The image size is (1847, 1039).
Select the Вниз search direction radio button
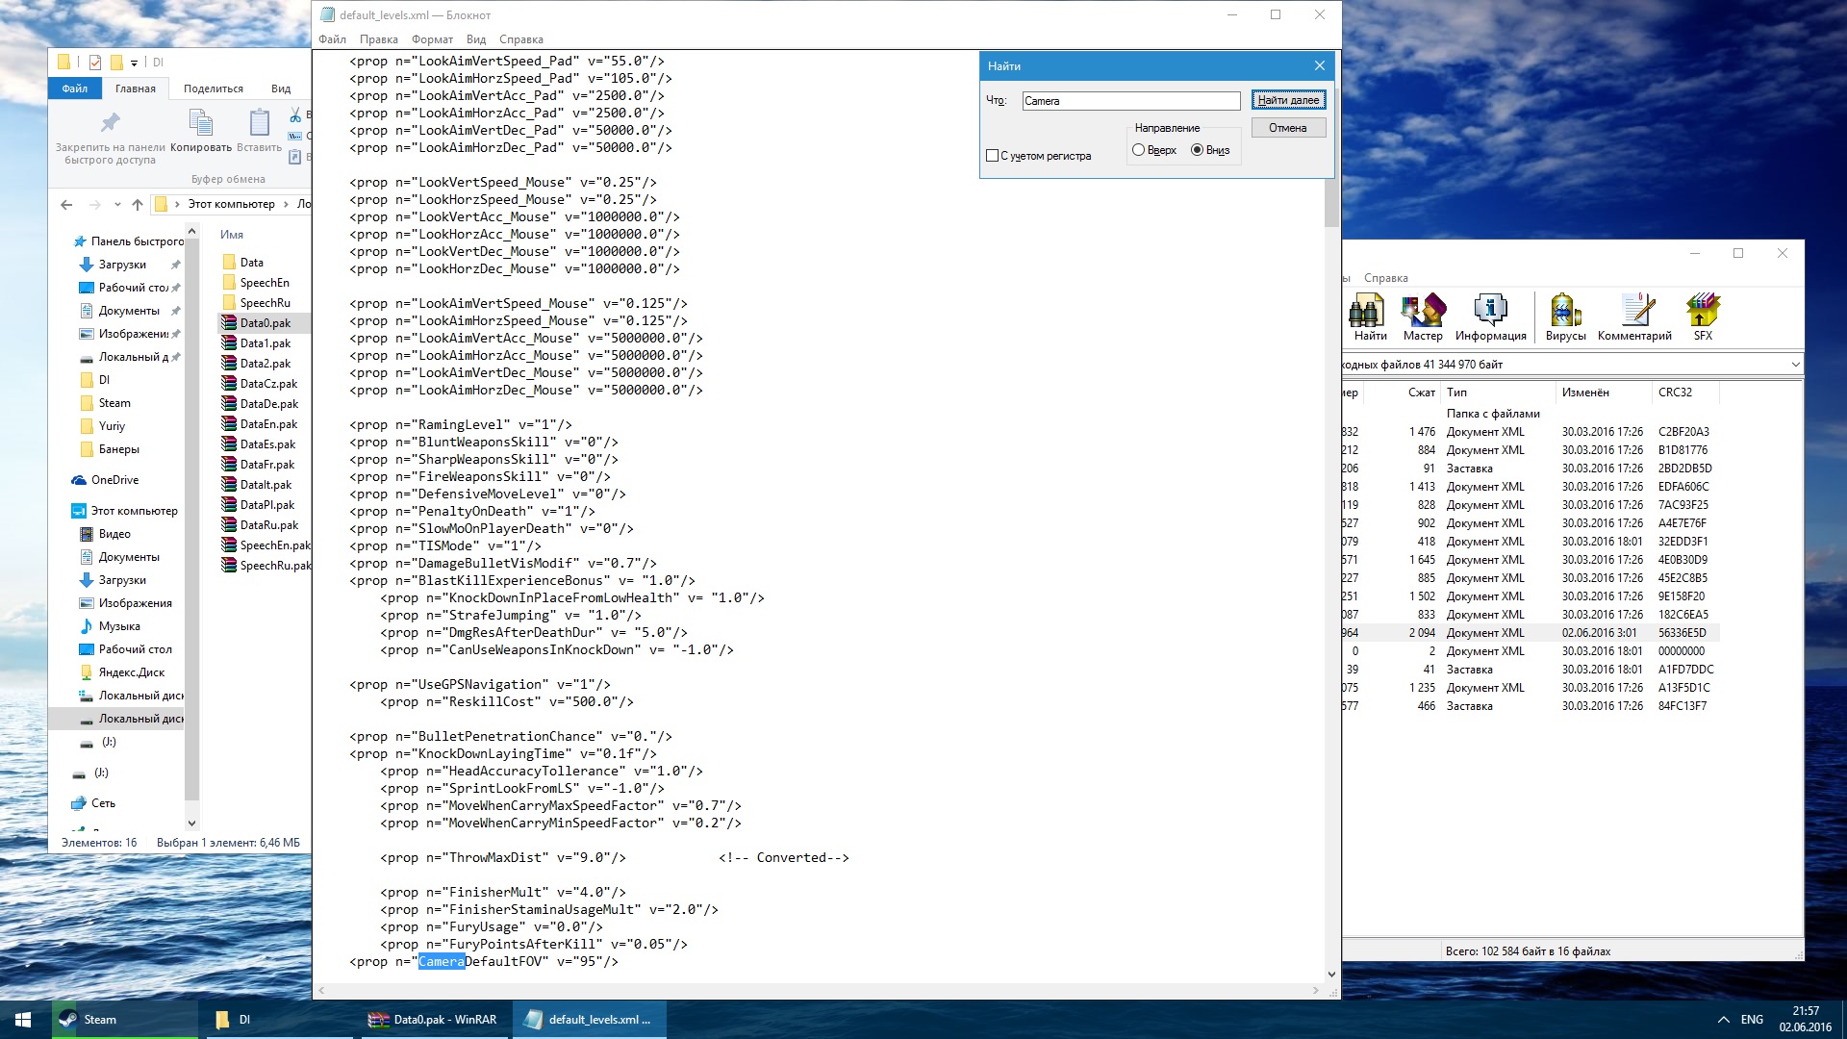(1197, 150)
